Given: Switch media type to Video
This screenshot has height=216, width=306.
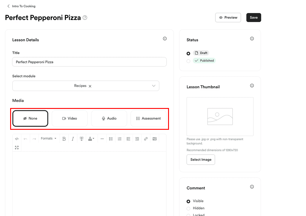Looking at the screenshot, I should tap(70, 118).
